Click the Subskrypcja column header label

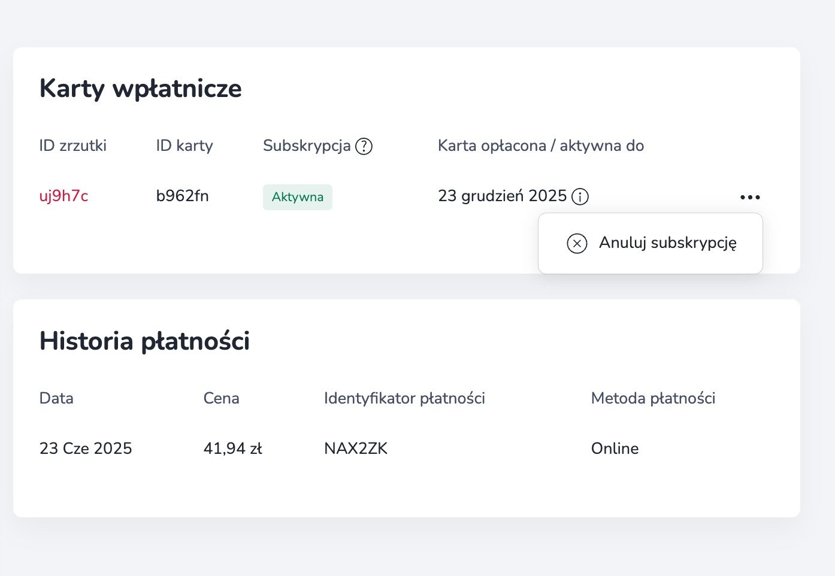[x=307, y=145]
